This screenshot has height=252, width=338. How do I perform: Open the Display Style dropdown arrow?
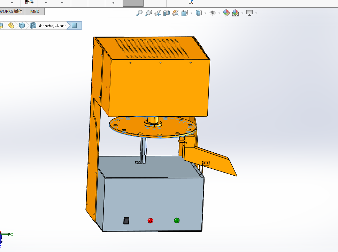click(205, 13)
